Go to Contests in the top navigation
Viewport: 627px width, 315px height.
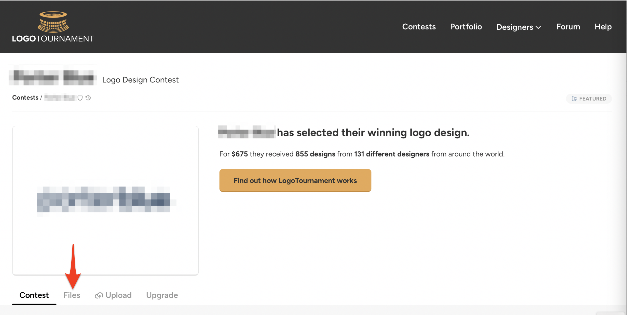click(419, 27)
